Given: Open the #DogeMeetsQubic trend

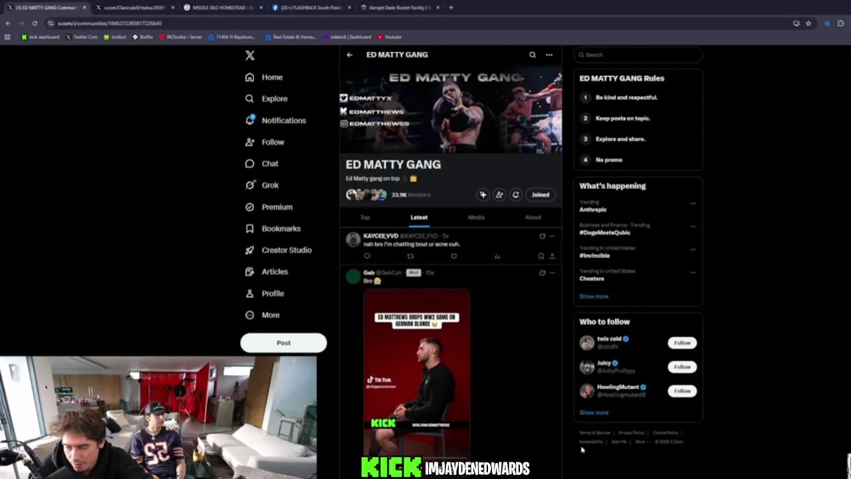Looking at the screenshot, I should click(604, 232).
